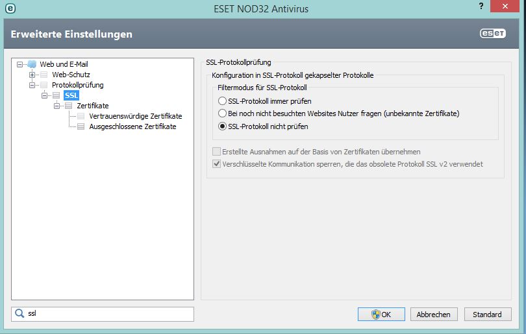The height and width of the screenshot is (334, 526).
Task: Select SSL-Protokoll nicht prüfen option
Action: [222, 126]
